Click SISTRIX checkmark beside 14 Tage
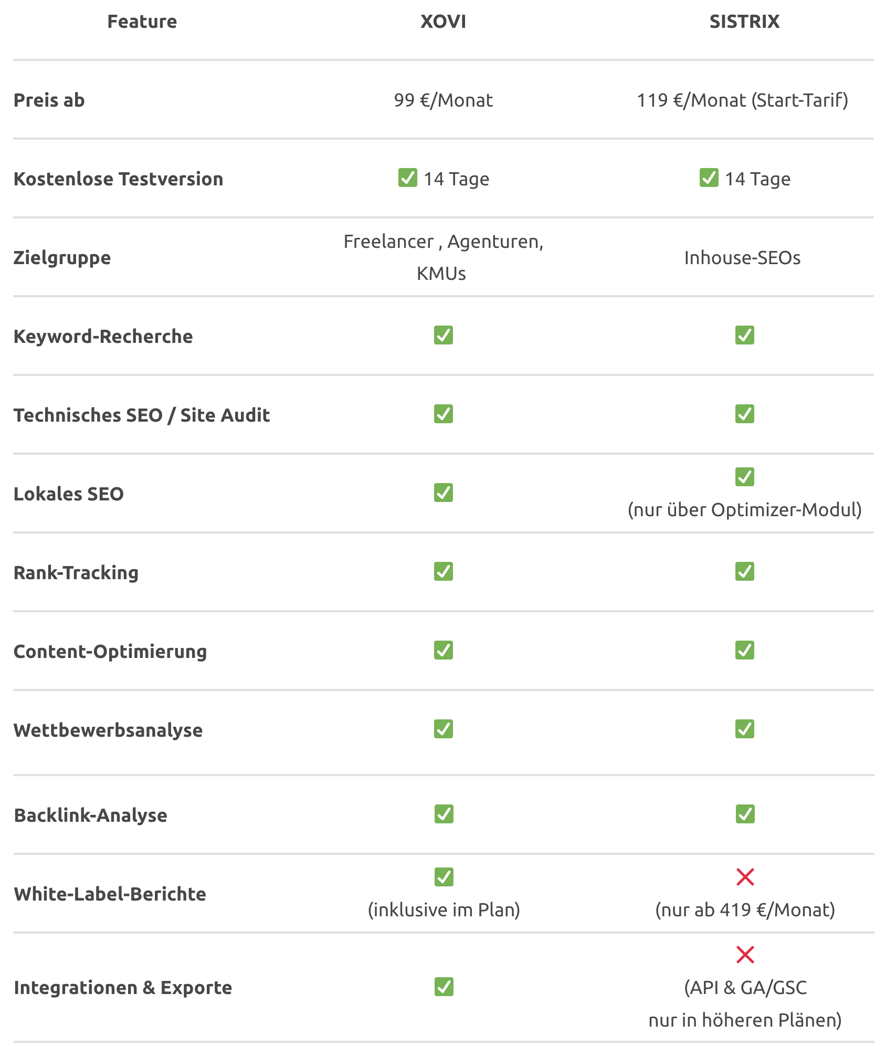 tap(709, 177)
